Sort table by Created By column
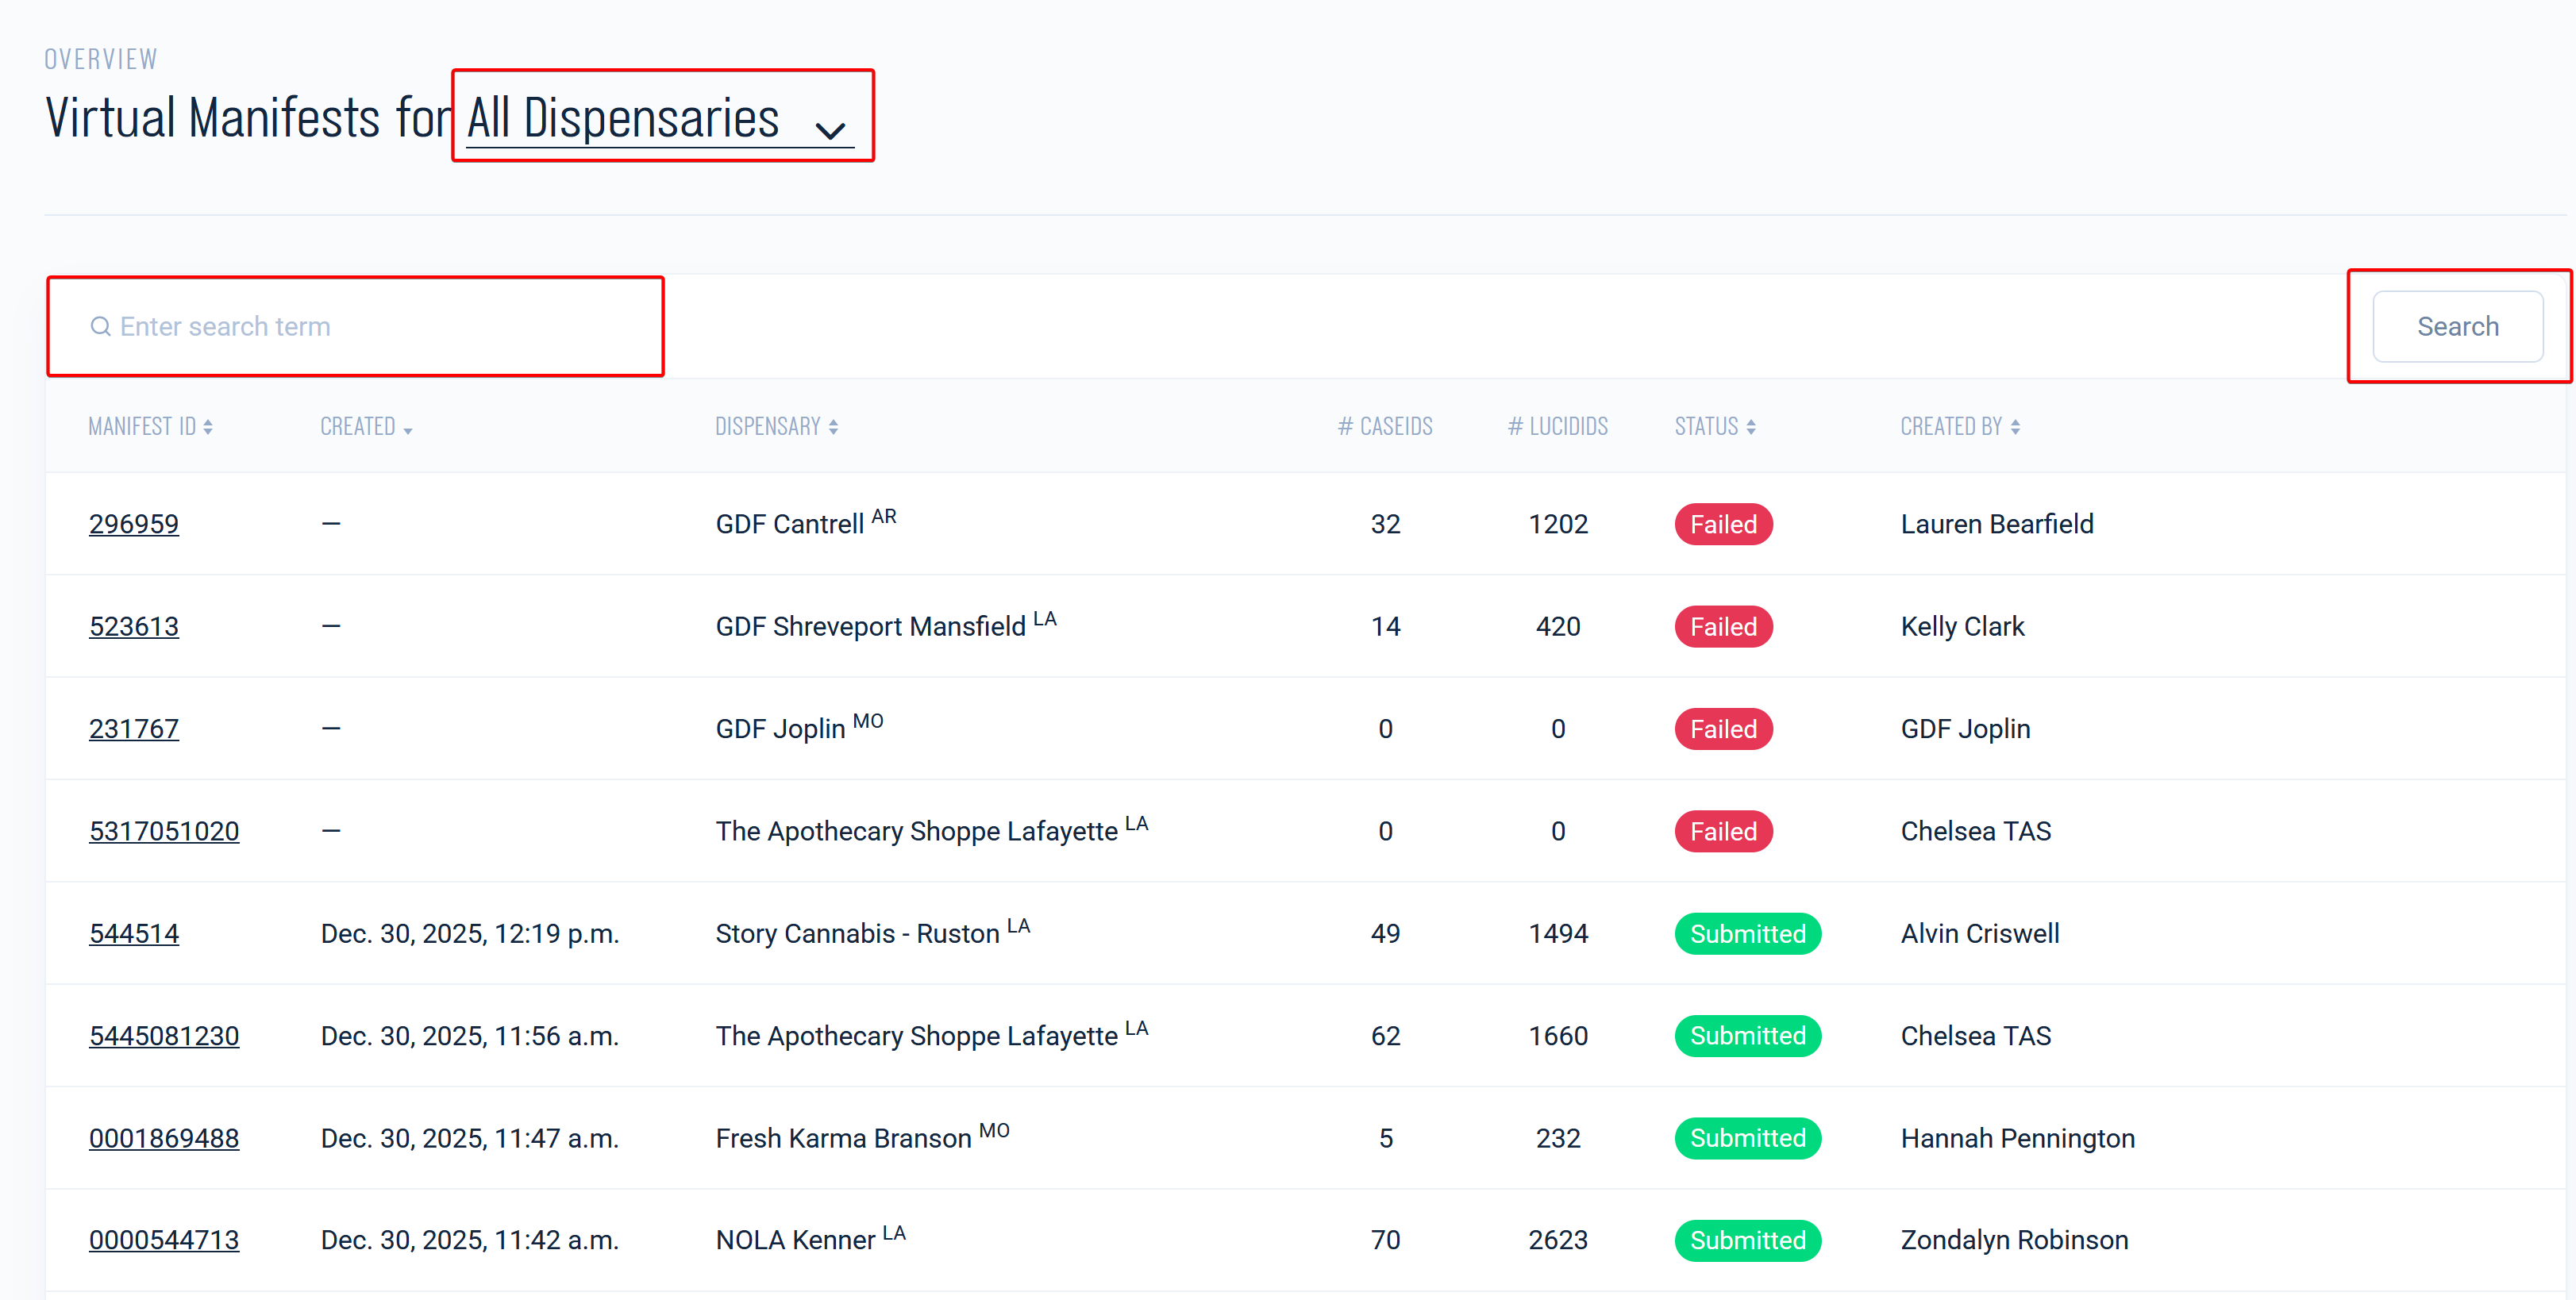This screenshot has height=1300, width=2576. (x=2015, y=427)
